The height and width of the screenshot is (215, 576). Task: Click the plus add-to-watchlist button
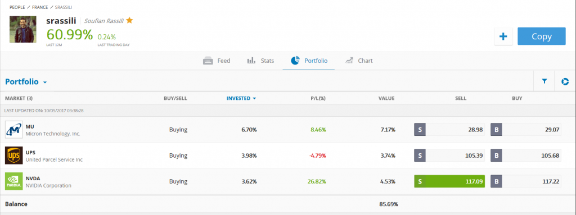(503, 36)
